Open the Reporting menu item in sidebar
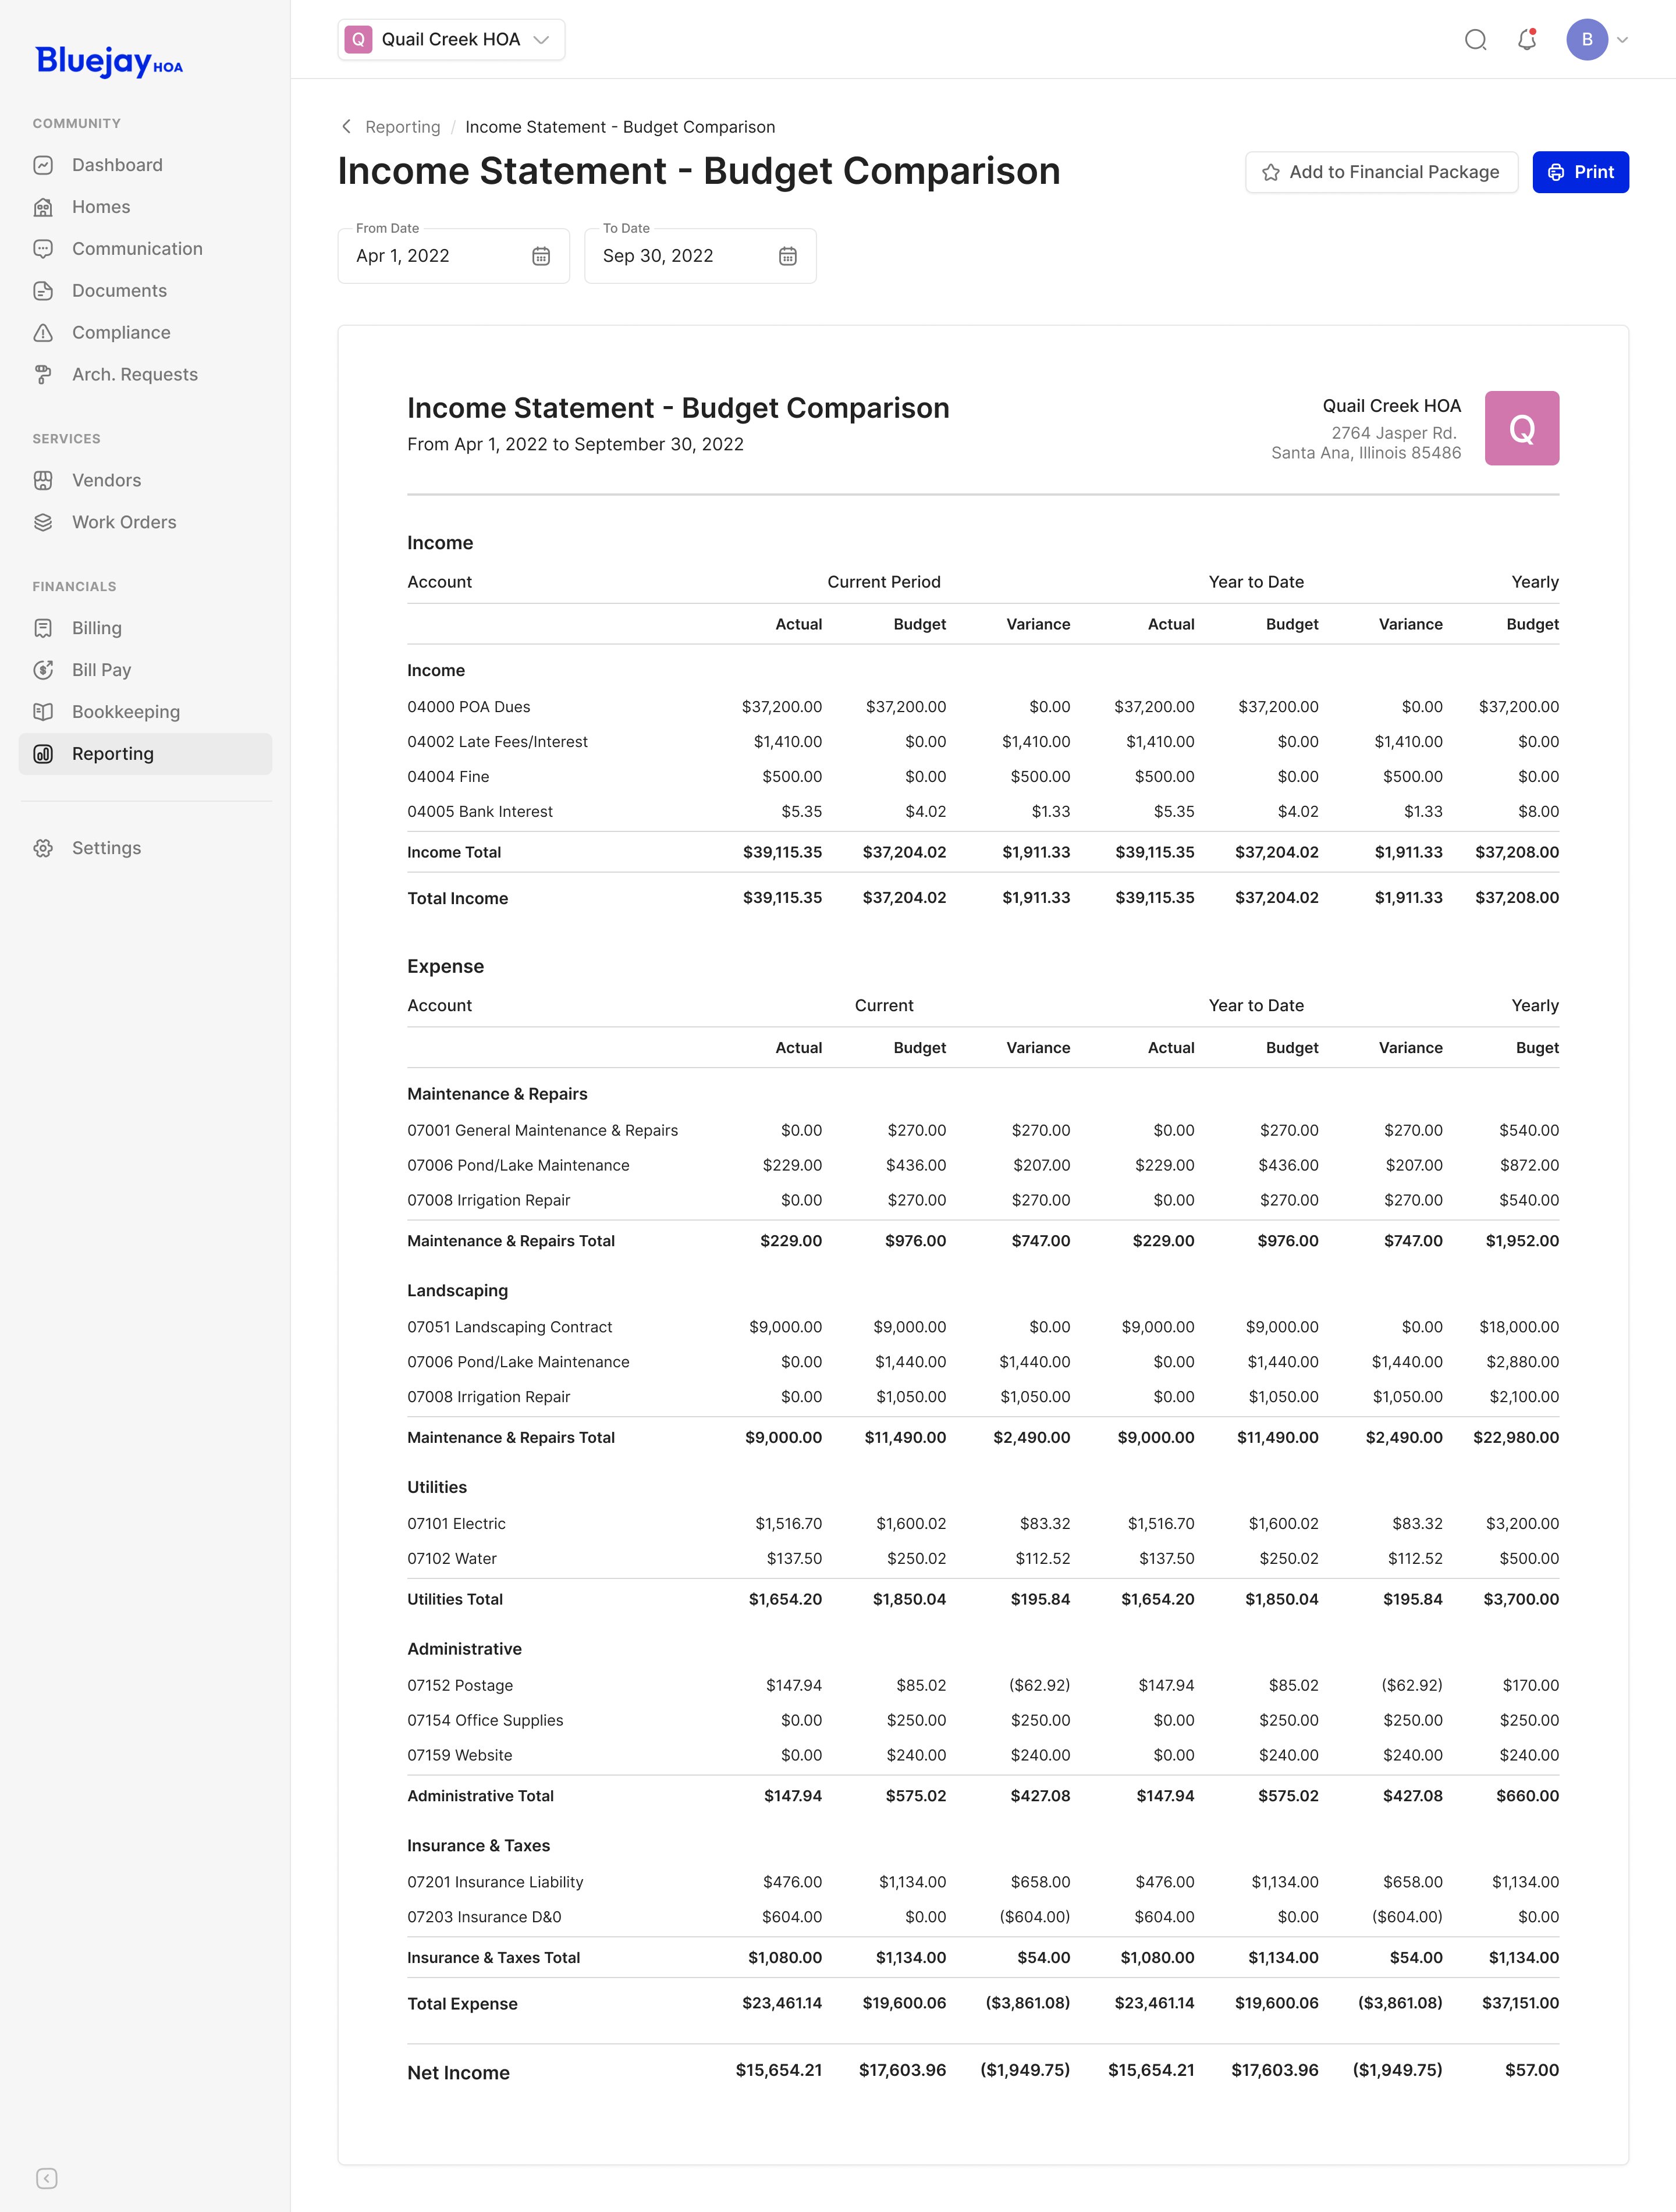 (146, 754)
